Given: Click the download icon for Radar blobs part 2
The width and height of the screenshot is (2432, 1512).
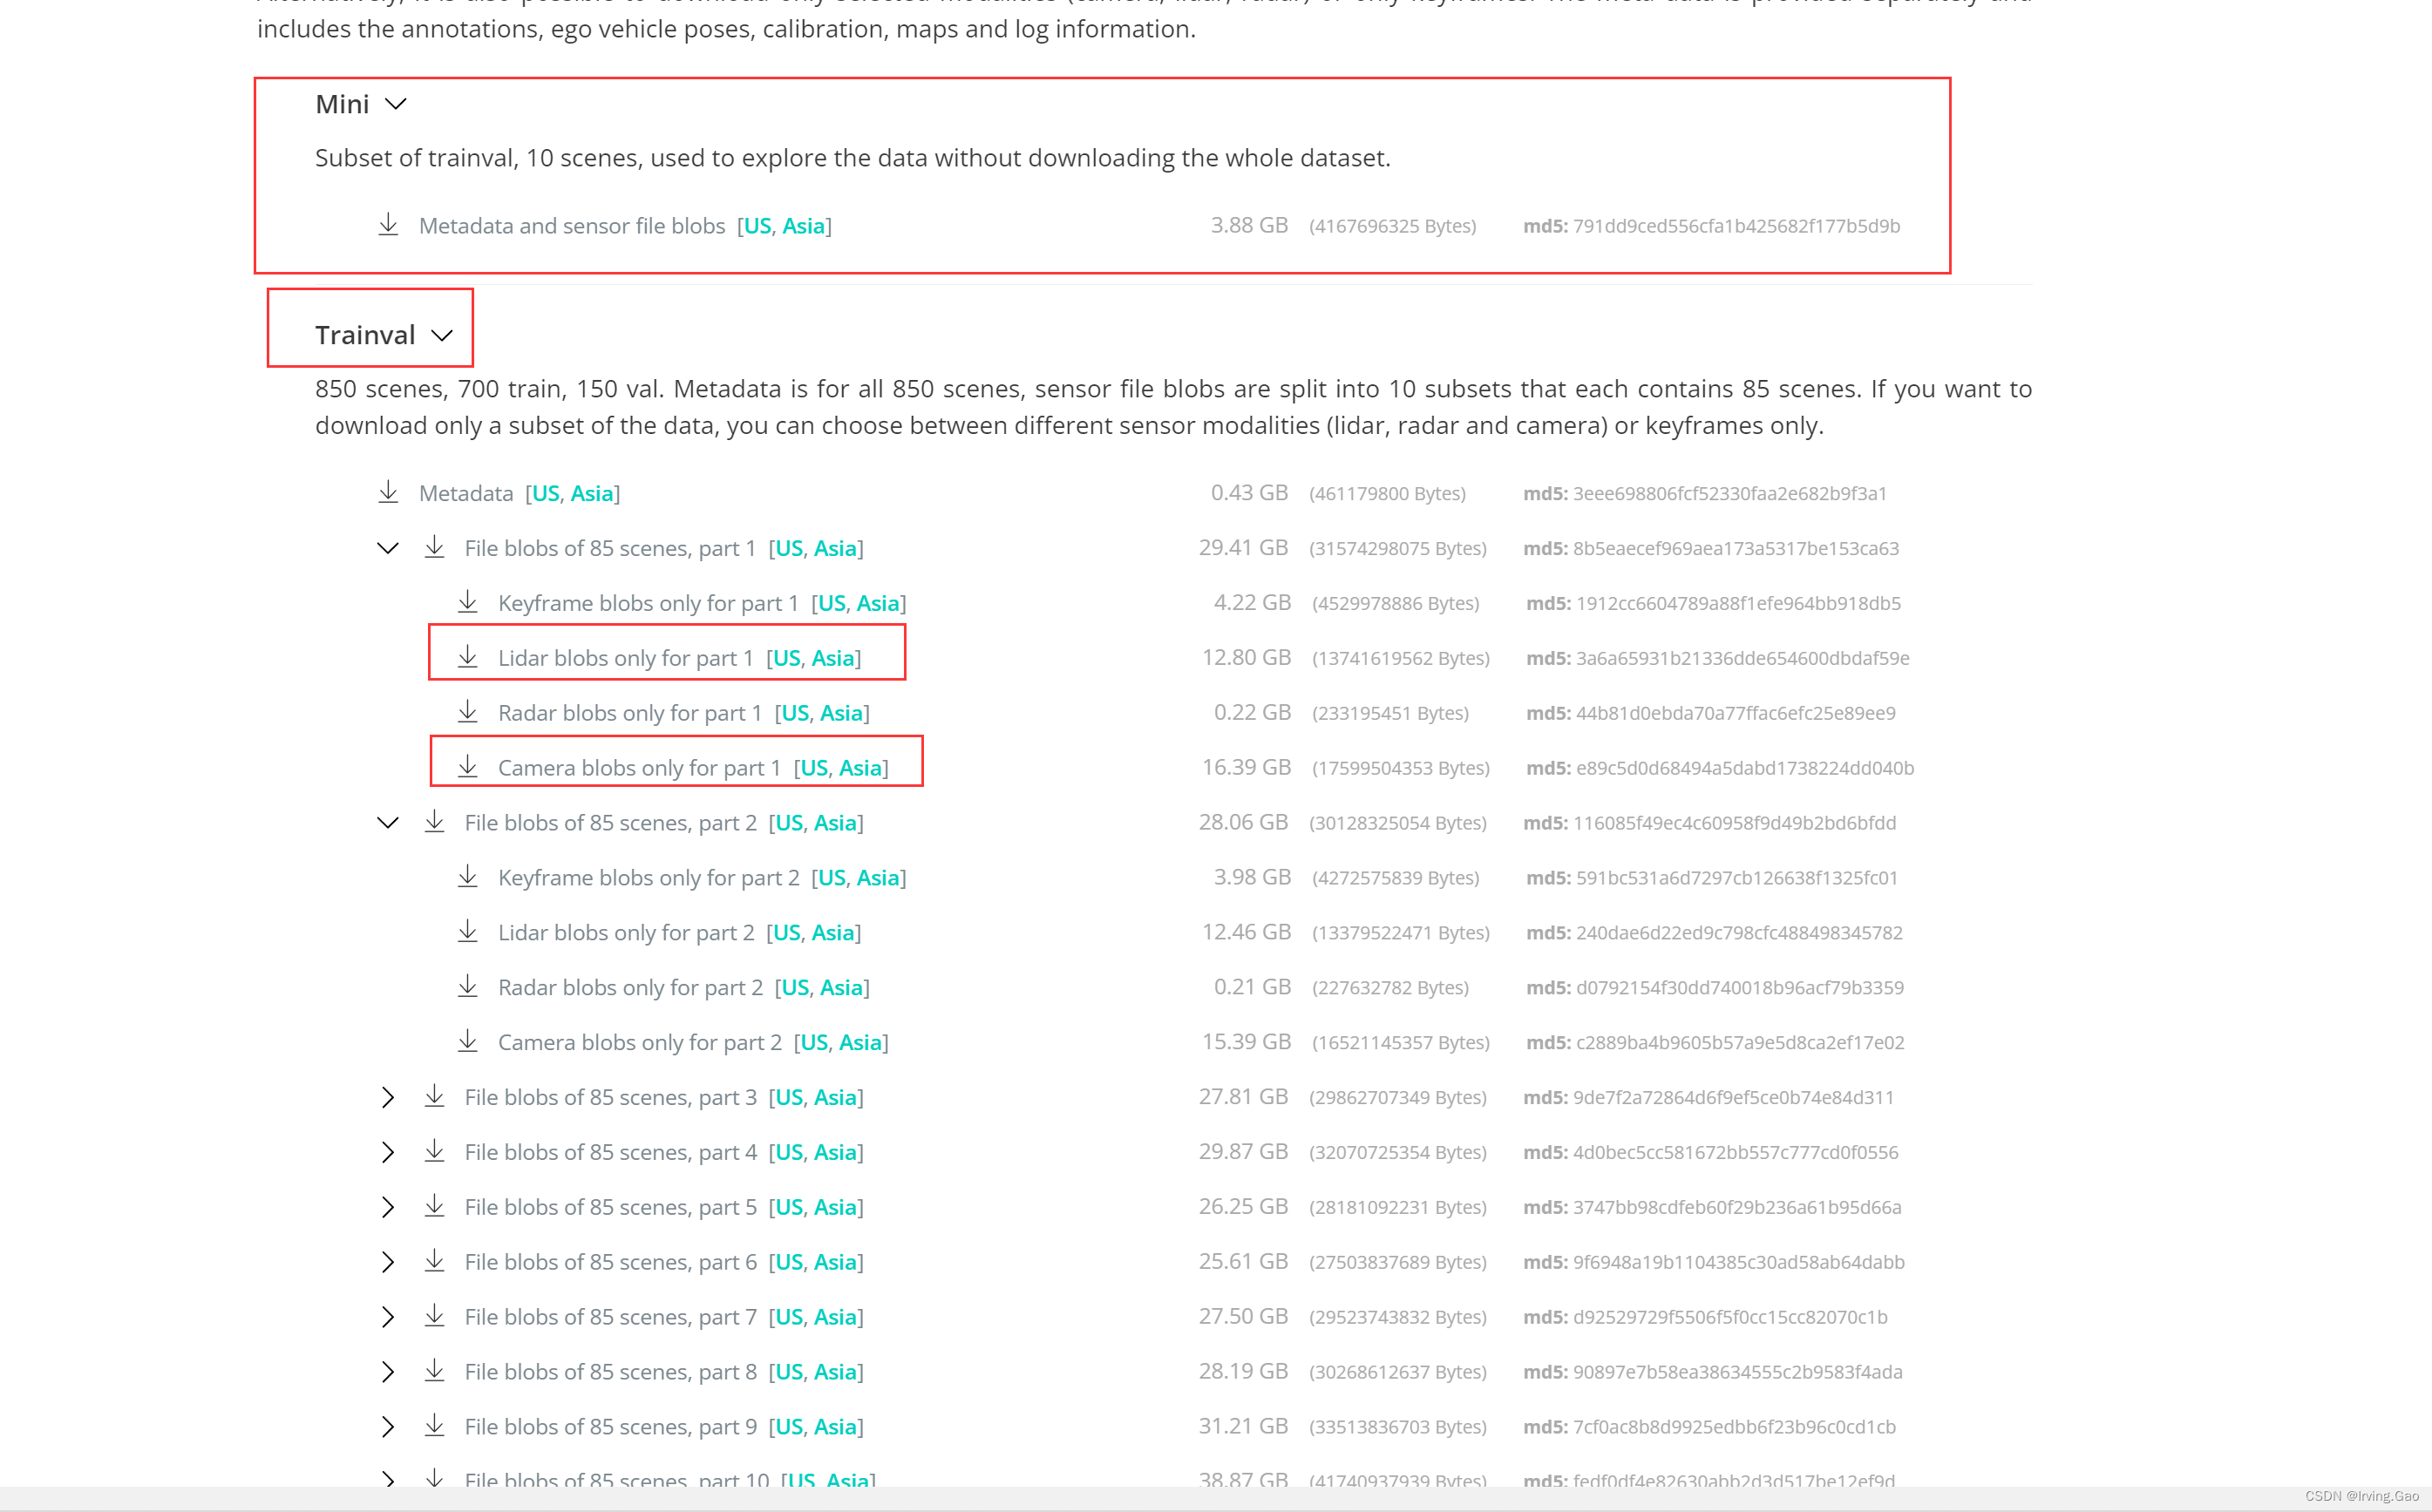Looking at the screenshot, I should point(467,987).
